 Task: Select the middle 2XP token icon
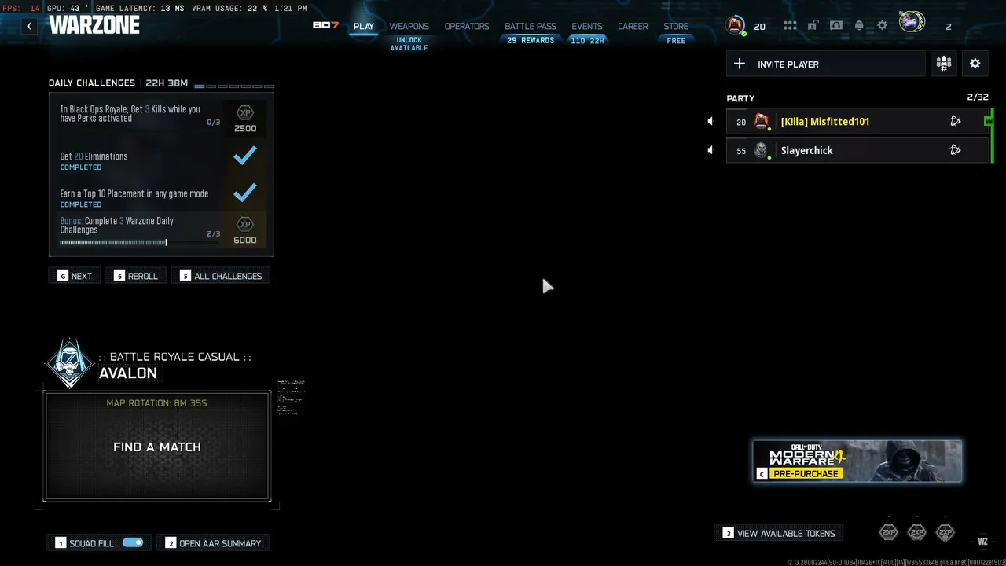(917, 532)
